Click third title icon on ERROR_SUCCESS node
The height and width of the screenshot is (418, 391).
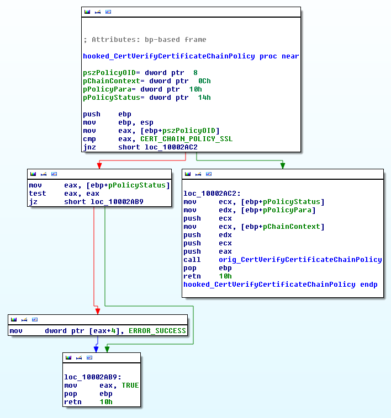(x=35, y=320)
